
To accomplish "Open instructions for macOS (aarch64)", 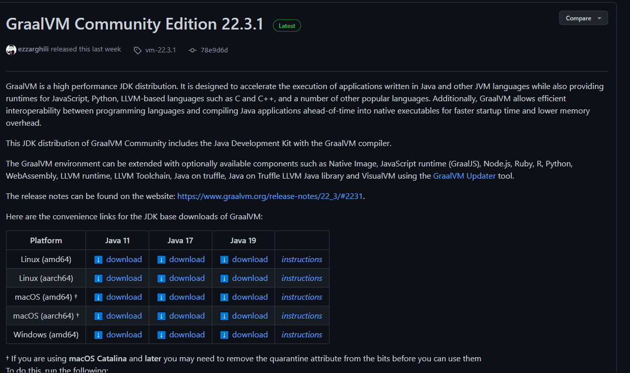I will tap(302, 316).
